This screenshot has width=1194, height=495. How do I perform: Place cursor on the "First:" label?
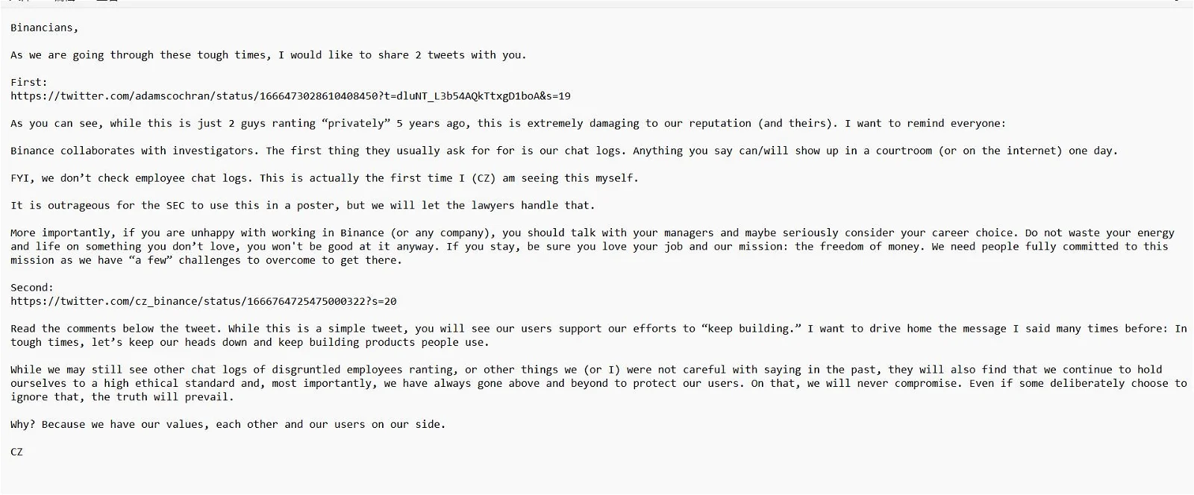coord(28,82)
